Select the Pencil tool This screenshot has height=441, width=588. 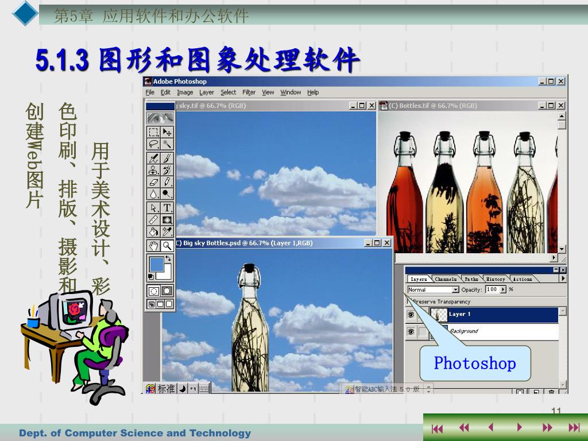click(x=167, y=182)
